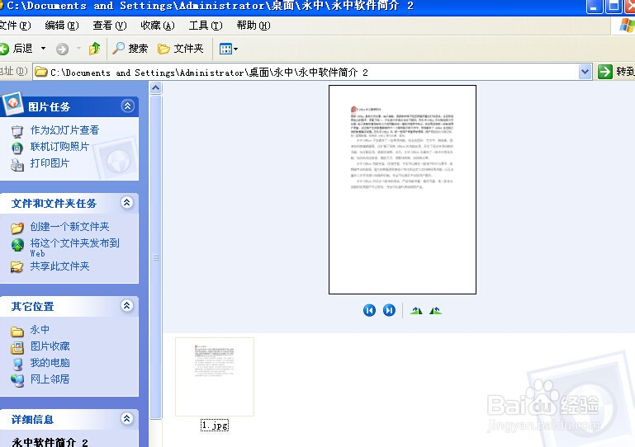635x447 pixels.
Task: Collapse the 其它位置 panel
Action: point(127,305)
